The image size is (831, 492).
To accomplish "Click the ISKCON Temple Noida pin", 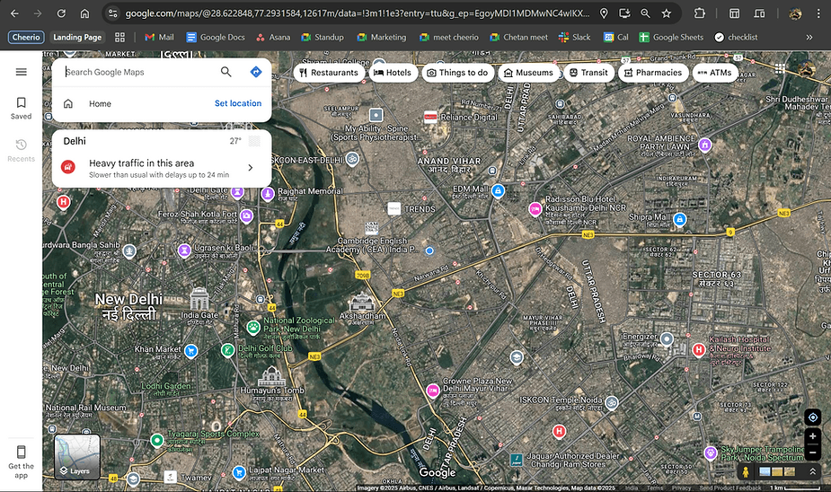I will [x=612, y=402].
